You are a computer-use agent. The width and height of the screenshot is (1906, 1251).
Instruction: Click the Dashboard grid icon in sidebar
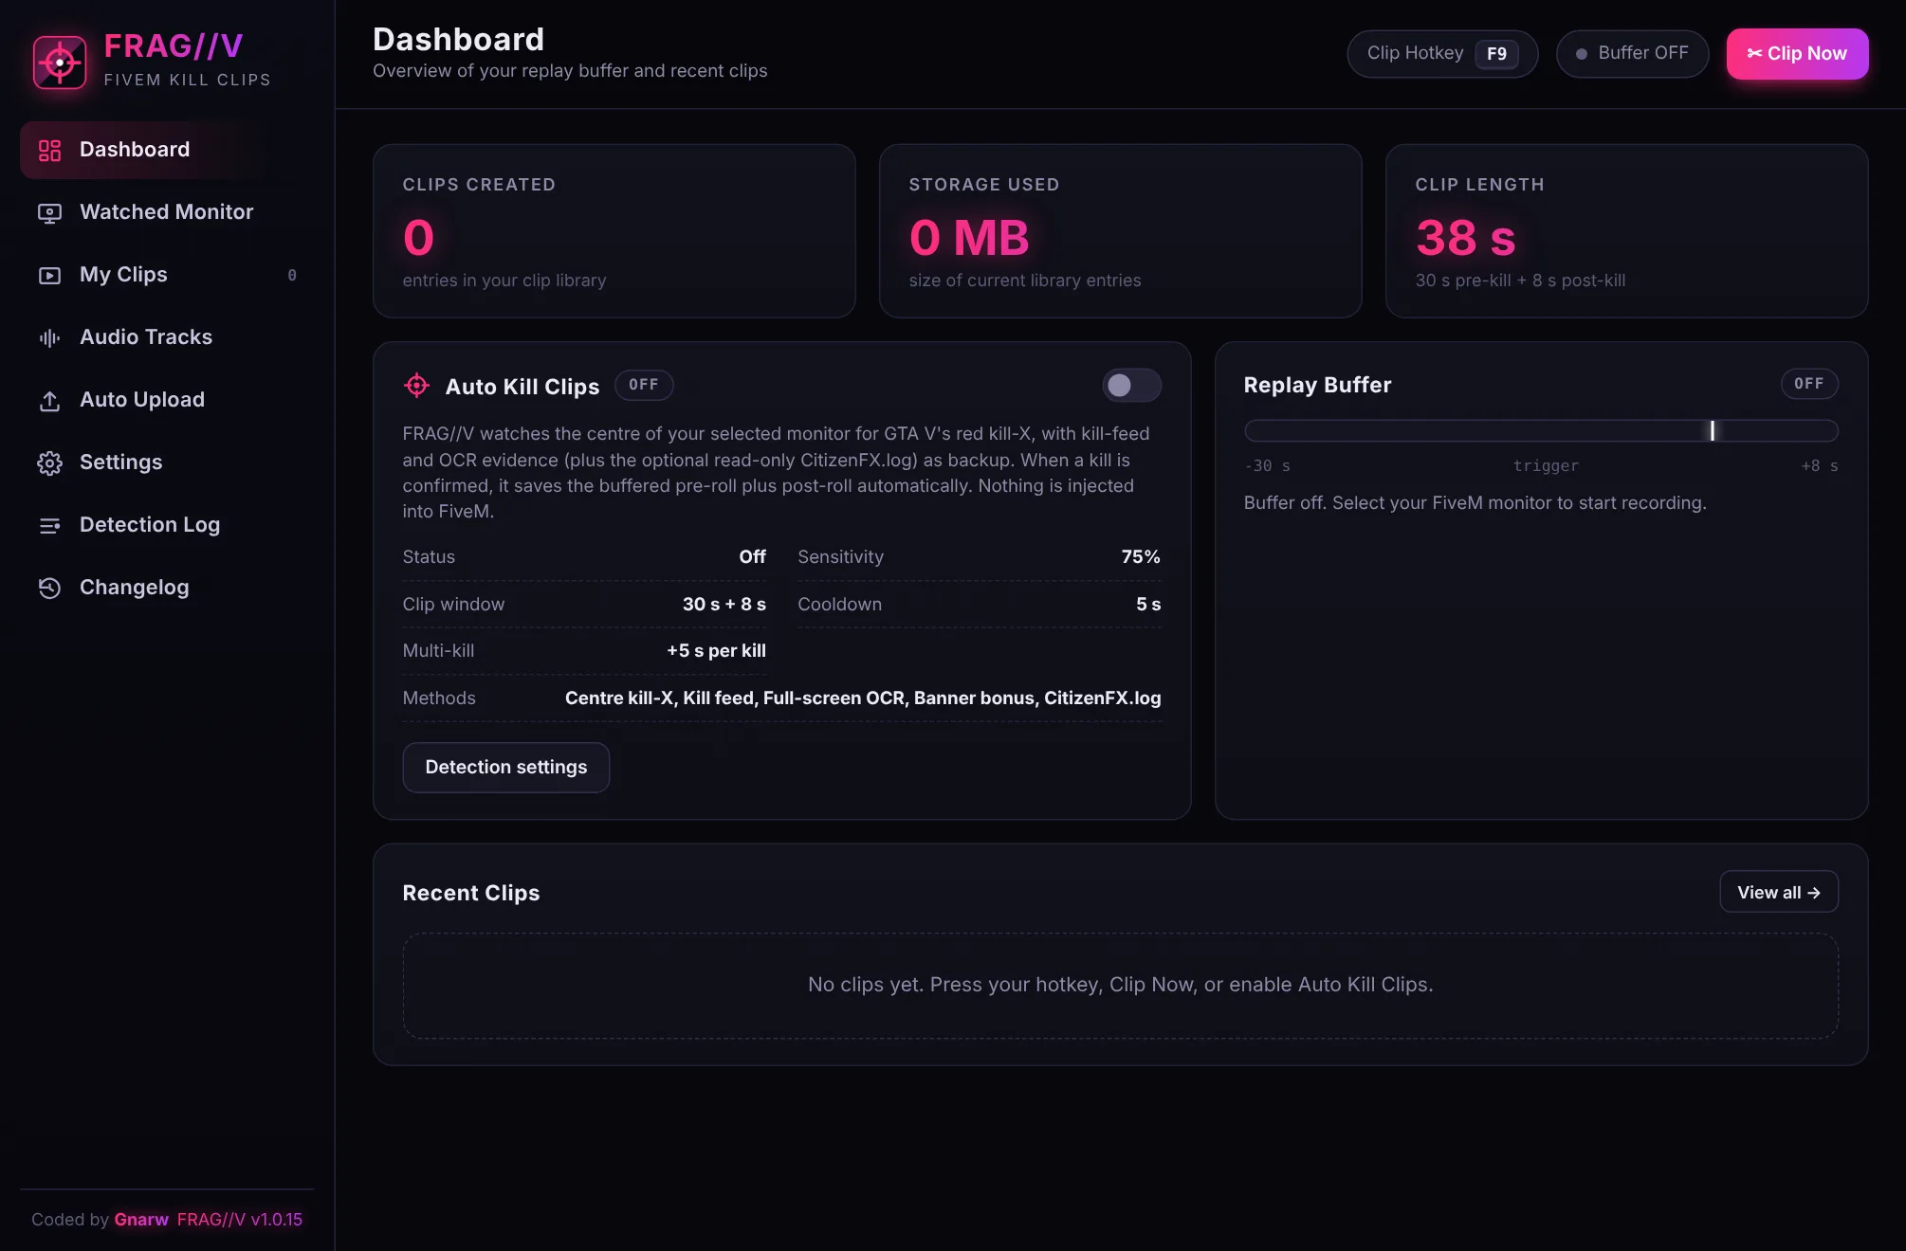click(x=49, y=150)
